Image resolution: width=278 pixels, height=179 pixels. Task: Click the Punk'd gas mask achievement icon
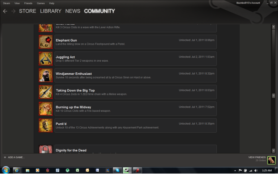tap(46, 125)
